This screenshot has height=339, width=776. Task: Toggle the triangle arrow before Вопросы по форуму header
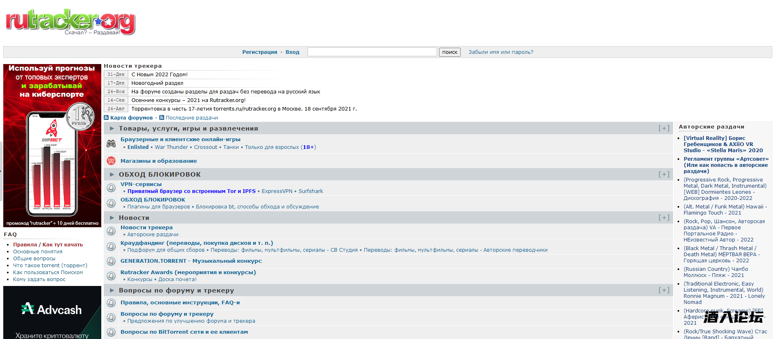coord(112,290)
